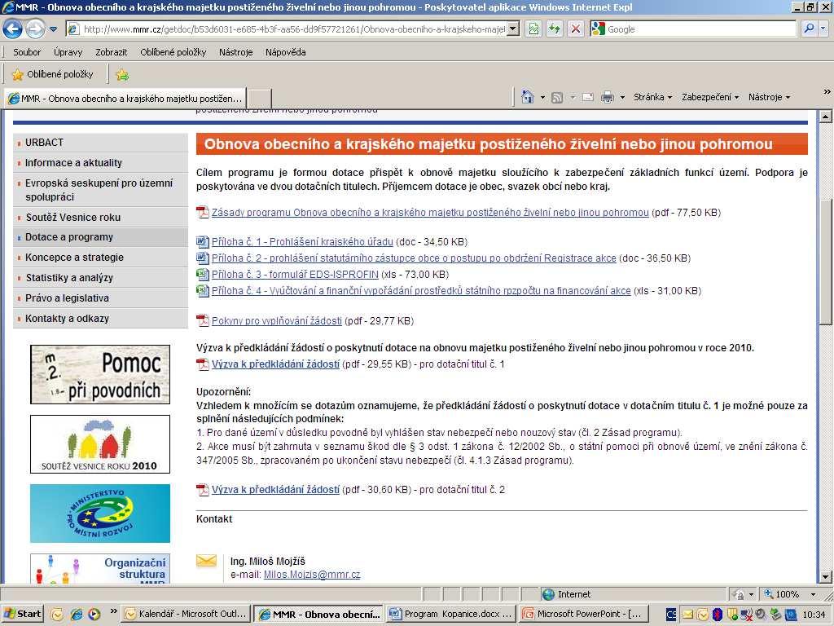Click Excel icon beside Příloha č. 4
Viewport: 834px width, 626px height.
click(x=203, y=291)
